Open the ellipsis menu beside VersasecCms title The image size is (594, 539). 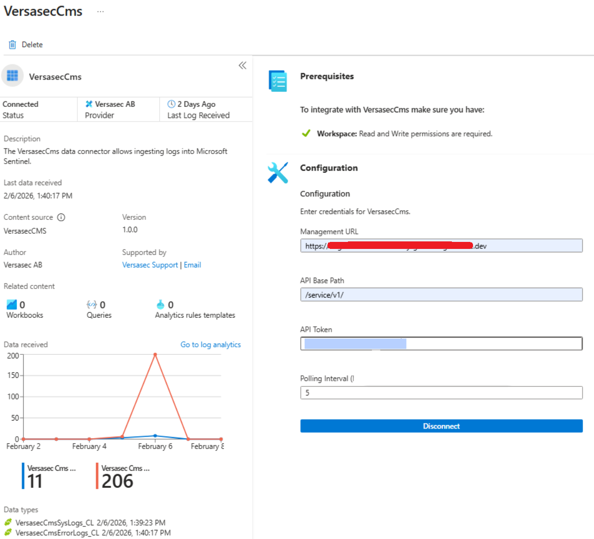coord(100,12)
